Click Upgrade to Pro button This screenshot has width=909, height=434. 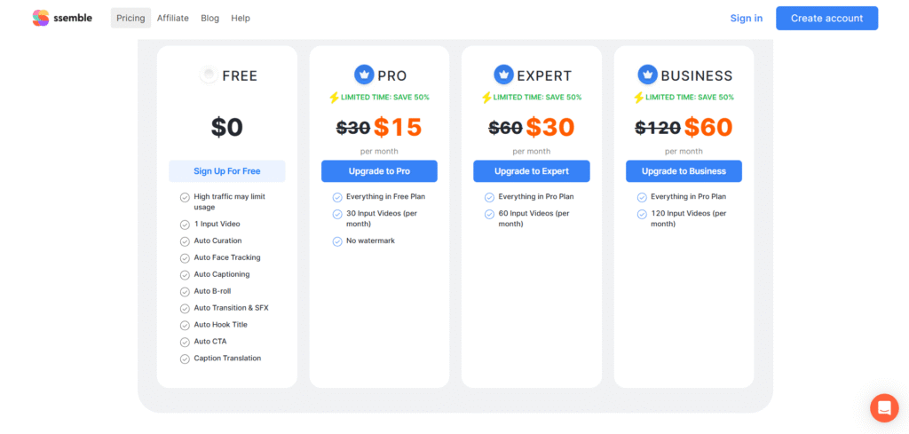(379, 171)
